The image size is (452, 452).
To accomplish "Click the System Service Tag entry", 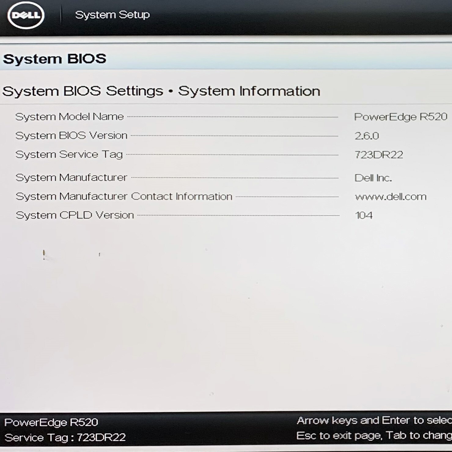I will pos(69,154).
